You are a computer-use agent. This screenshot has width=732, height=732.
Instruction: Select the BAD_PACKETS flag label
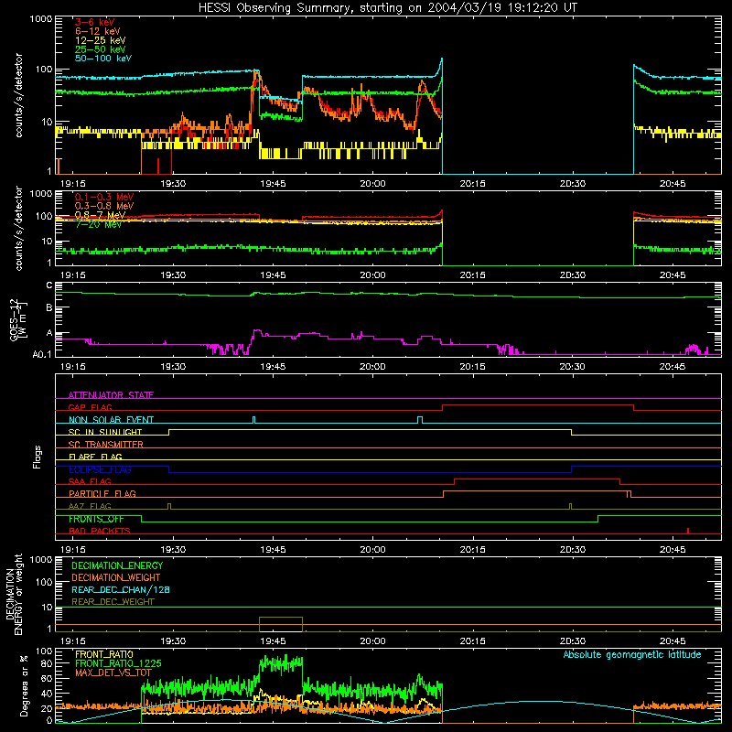tap(100, 531)
